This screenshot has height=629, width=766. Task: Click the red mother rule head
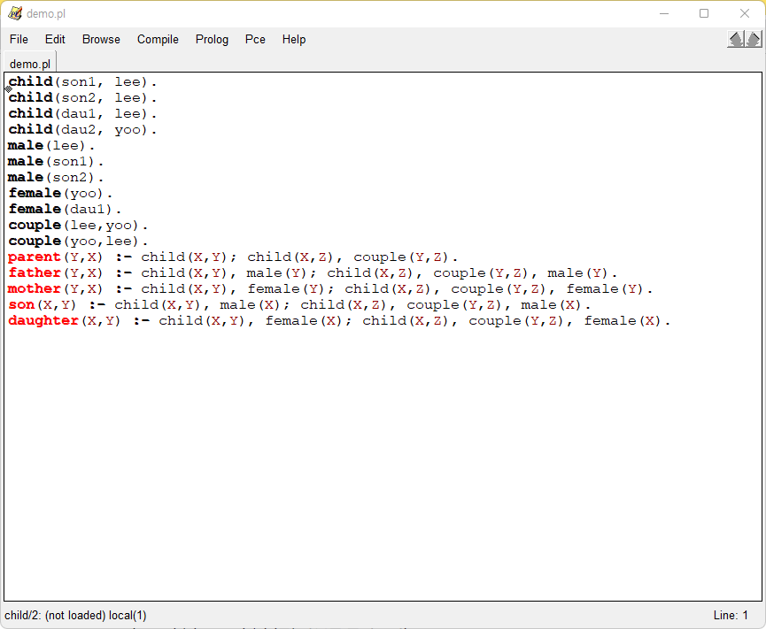[35, 289]
